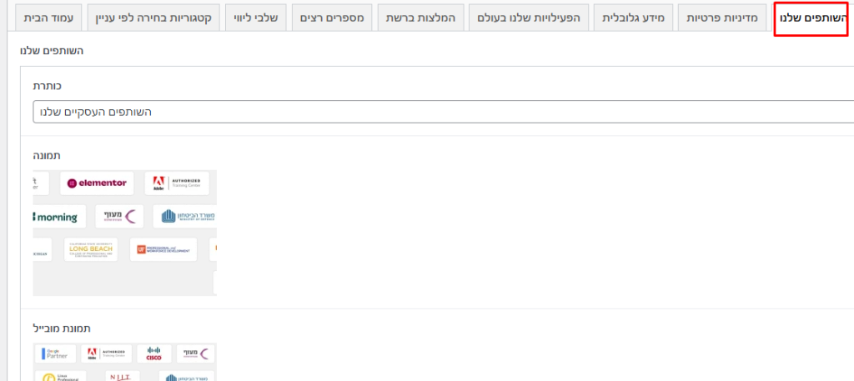This screenshot has width=854, height=381.
Task: Open the המלצות ברשת tab
Action: (422, 18)
